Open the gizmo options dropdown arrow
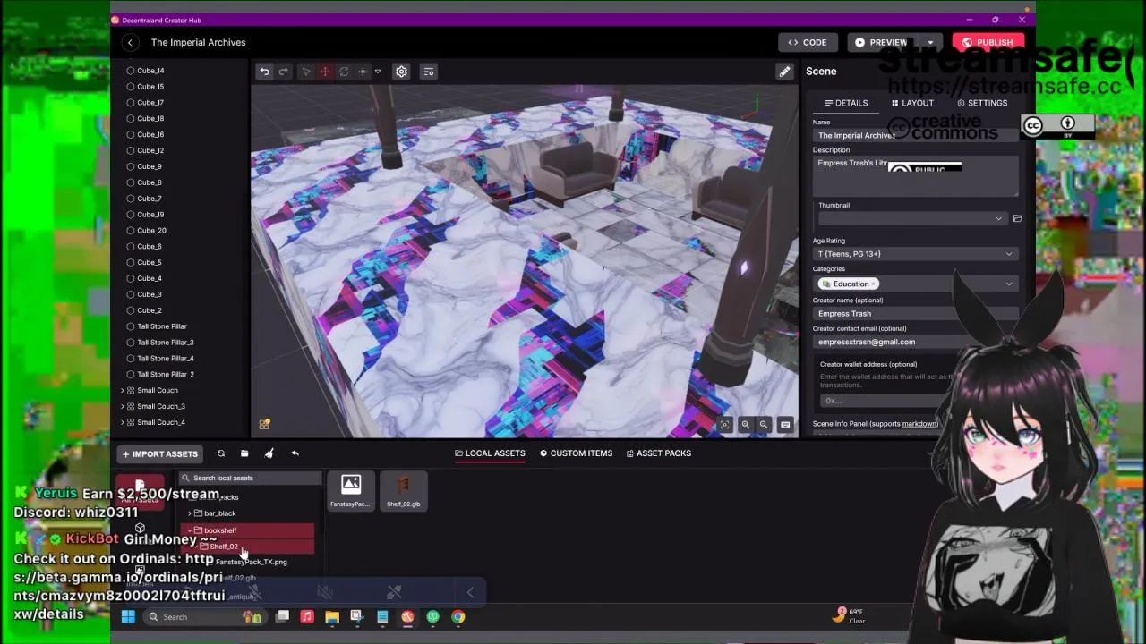Viewport: 1146px width, 644px height. click(x=378, y=72)
